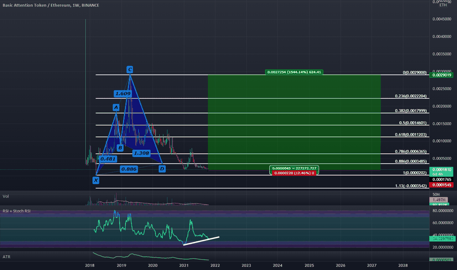The image size is (457, 270).
Task: Click the red price tag 0.0001545
Action: [441, 185]
